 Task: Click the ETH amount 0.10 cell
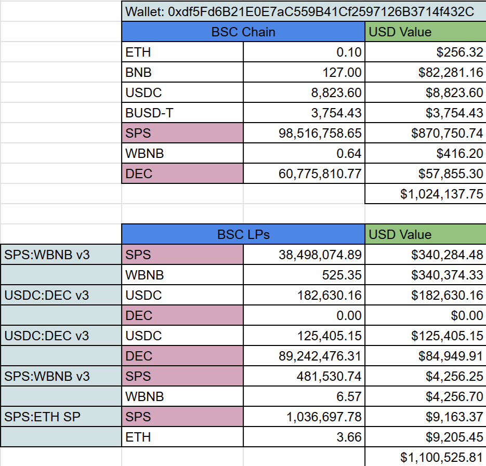[x=304, y=52]
